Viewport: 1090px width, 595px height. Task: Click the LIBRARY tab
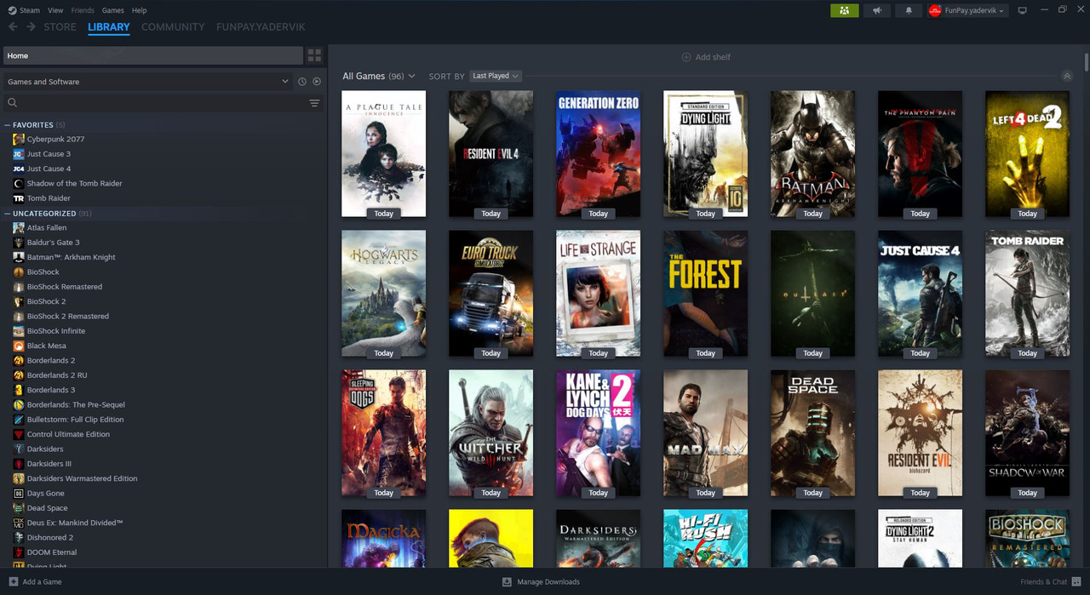109,27
